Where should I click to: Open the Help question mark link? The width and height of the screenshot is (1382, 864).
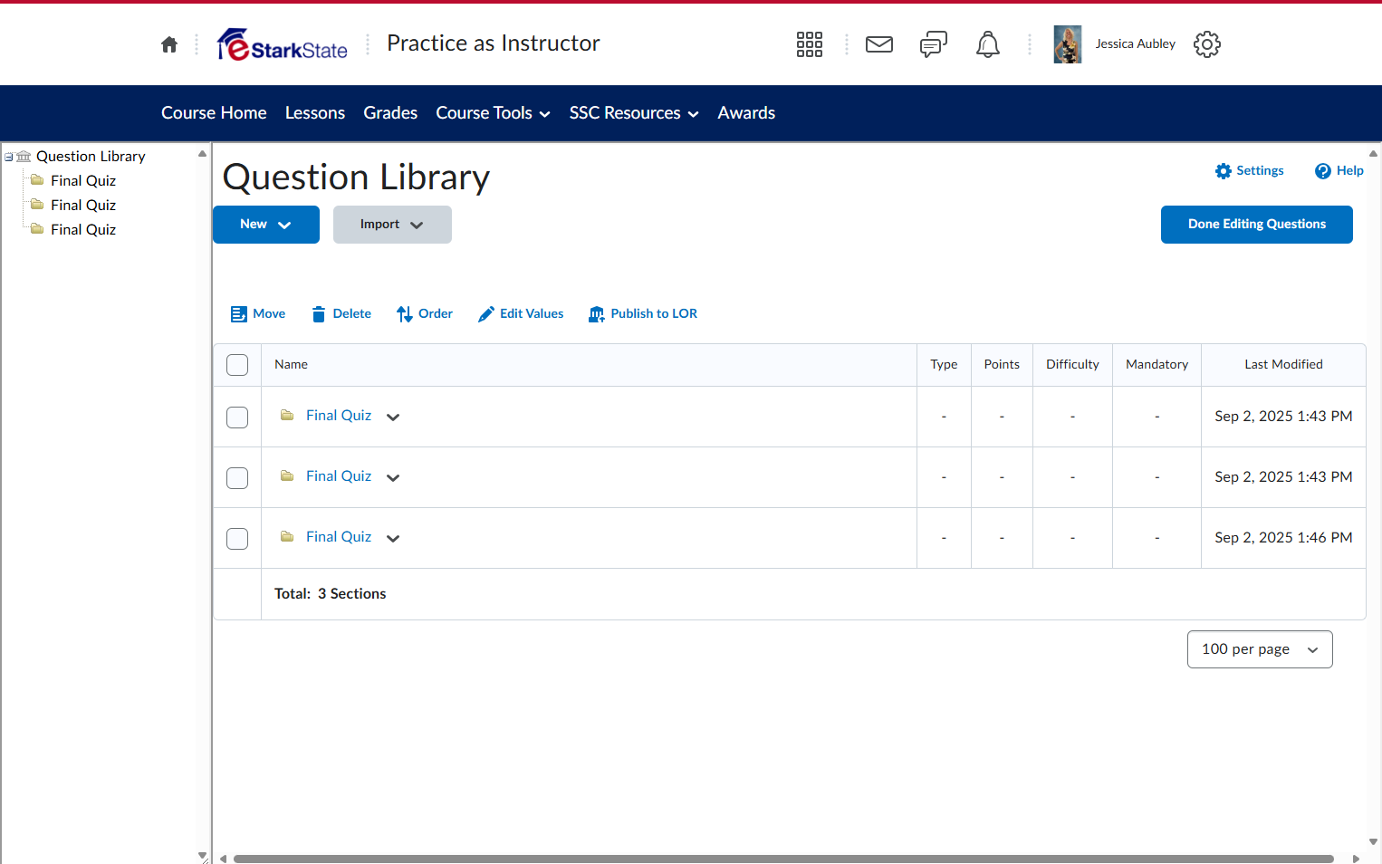(x=1339, y=170)
